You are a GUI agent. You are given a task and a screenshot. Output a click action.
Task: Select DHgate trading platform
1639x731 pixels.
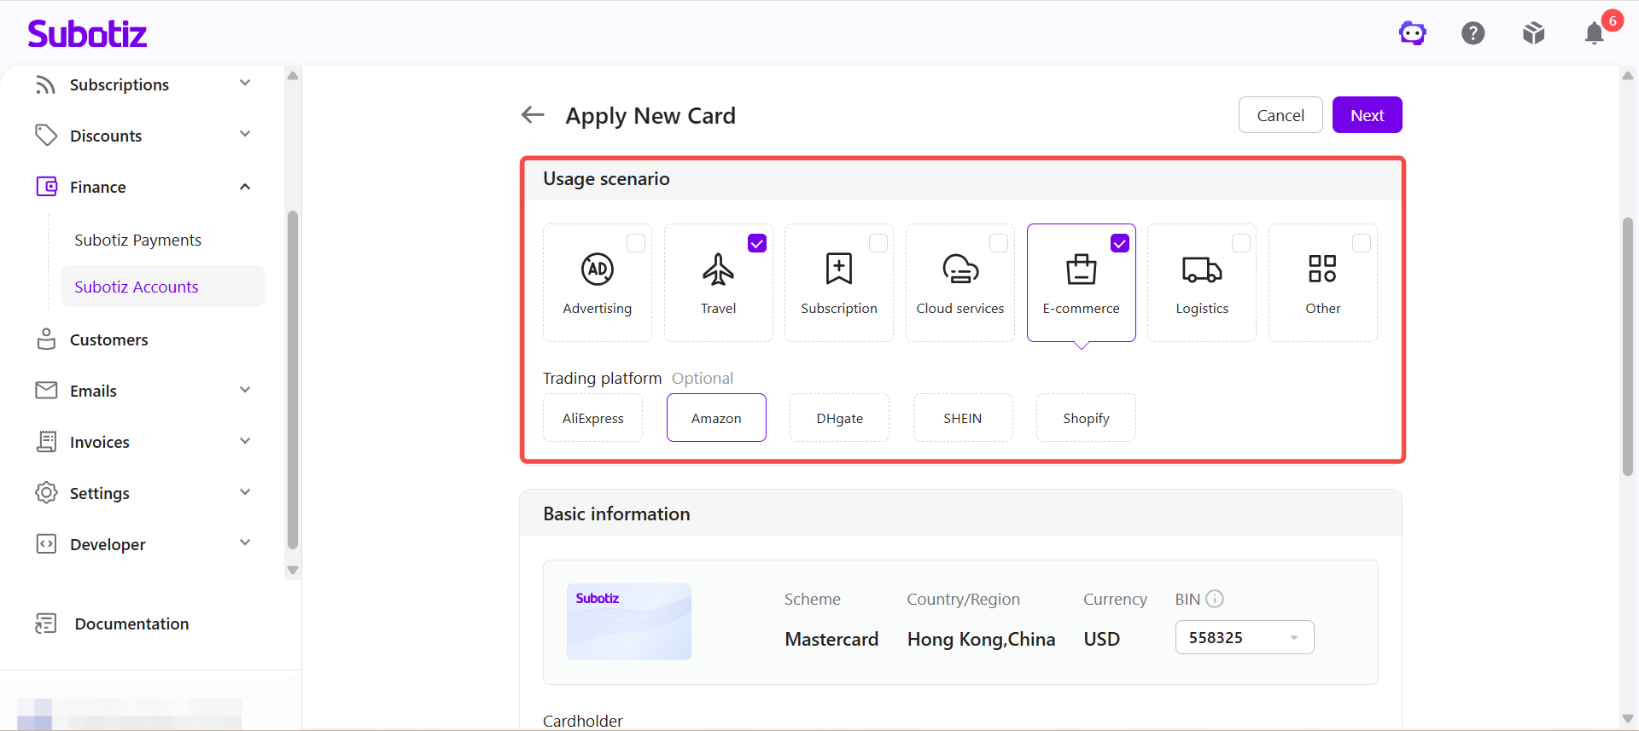pyautogui.click(x=840, y=418)
